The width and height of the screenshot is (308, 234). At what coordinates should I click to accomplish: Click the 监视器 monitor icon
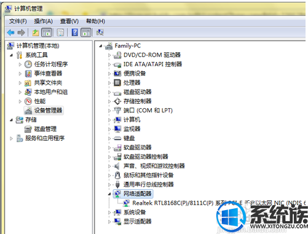click(117, 129)
